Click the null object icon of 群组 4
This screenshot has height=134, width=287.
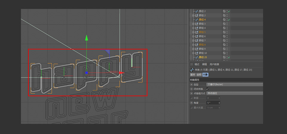[197, 28]
